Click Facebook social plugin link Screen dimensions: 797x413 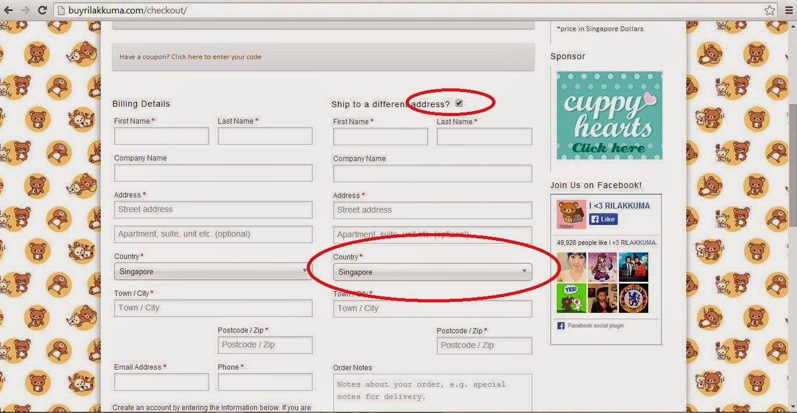(x=596, y=326)
